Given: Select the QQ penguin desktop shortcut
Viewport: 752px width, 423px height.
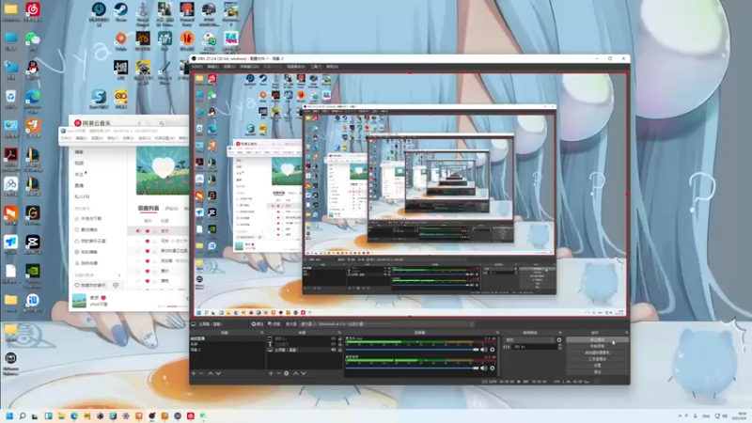Looking at the screenshot, I should tap(33, 70).
